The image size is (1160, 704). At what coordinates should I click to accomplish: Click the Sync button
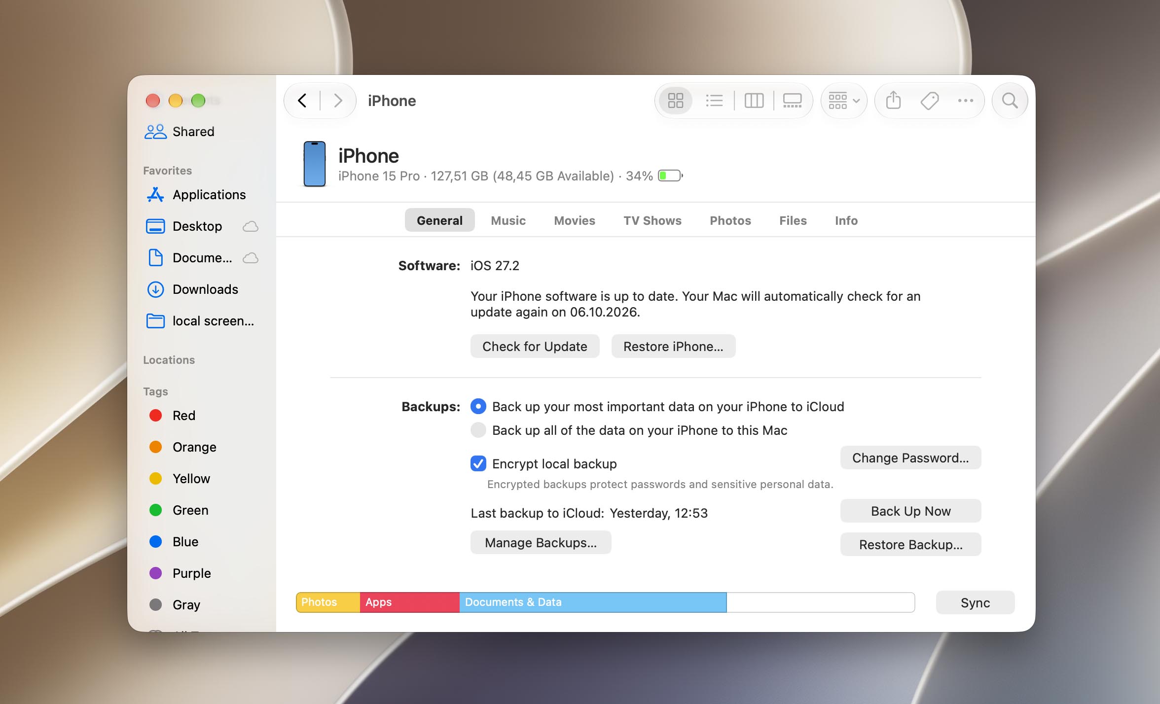coord(975,602)
